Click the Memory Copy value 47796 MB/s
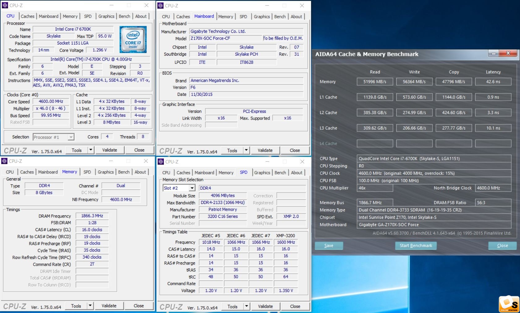Image resolution: width=520 pixels, height=313 pixels. click(454, 82)
